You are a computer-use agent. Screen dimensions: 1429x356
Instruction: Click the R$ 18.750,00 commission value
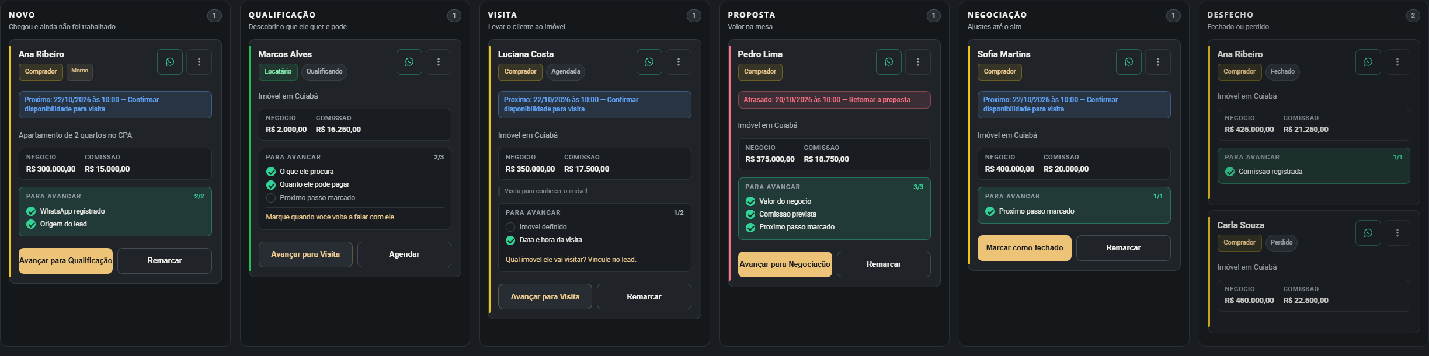click(826, 159)
